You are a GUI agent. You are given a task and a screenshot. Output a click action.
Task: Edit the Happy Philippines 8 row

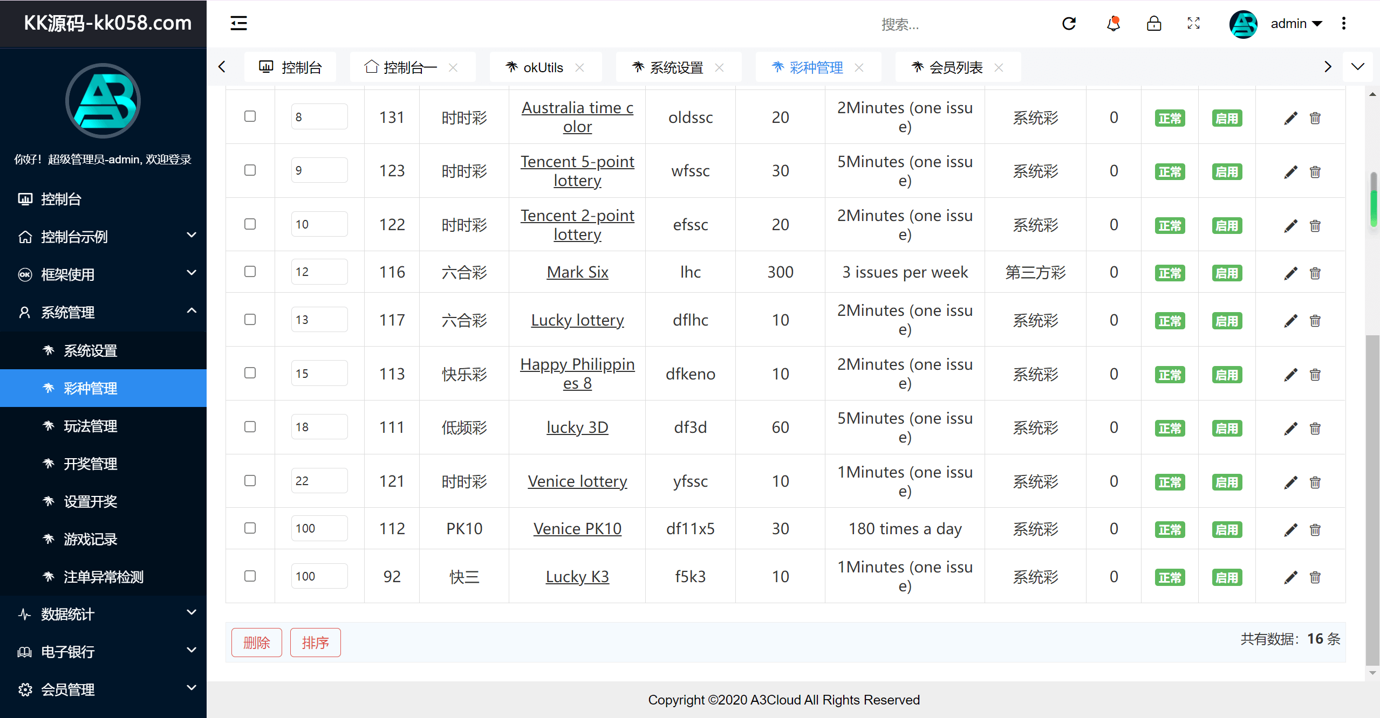click(x=1290, y=374)
